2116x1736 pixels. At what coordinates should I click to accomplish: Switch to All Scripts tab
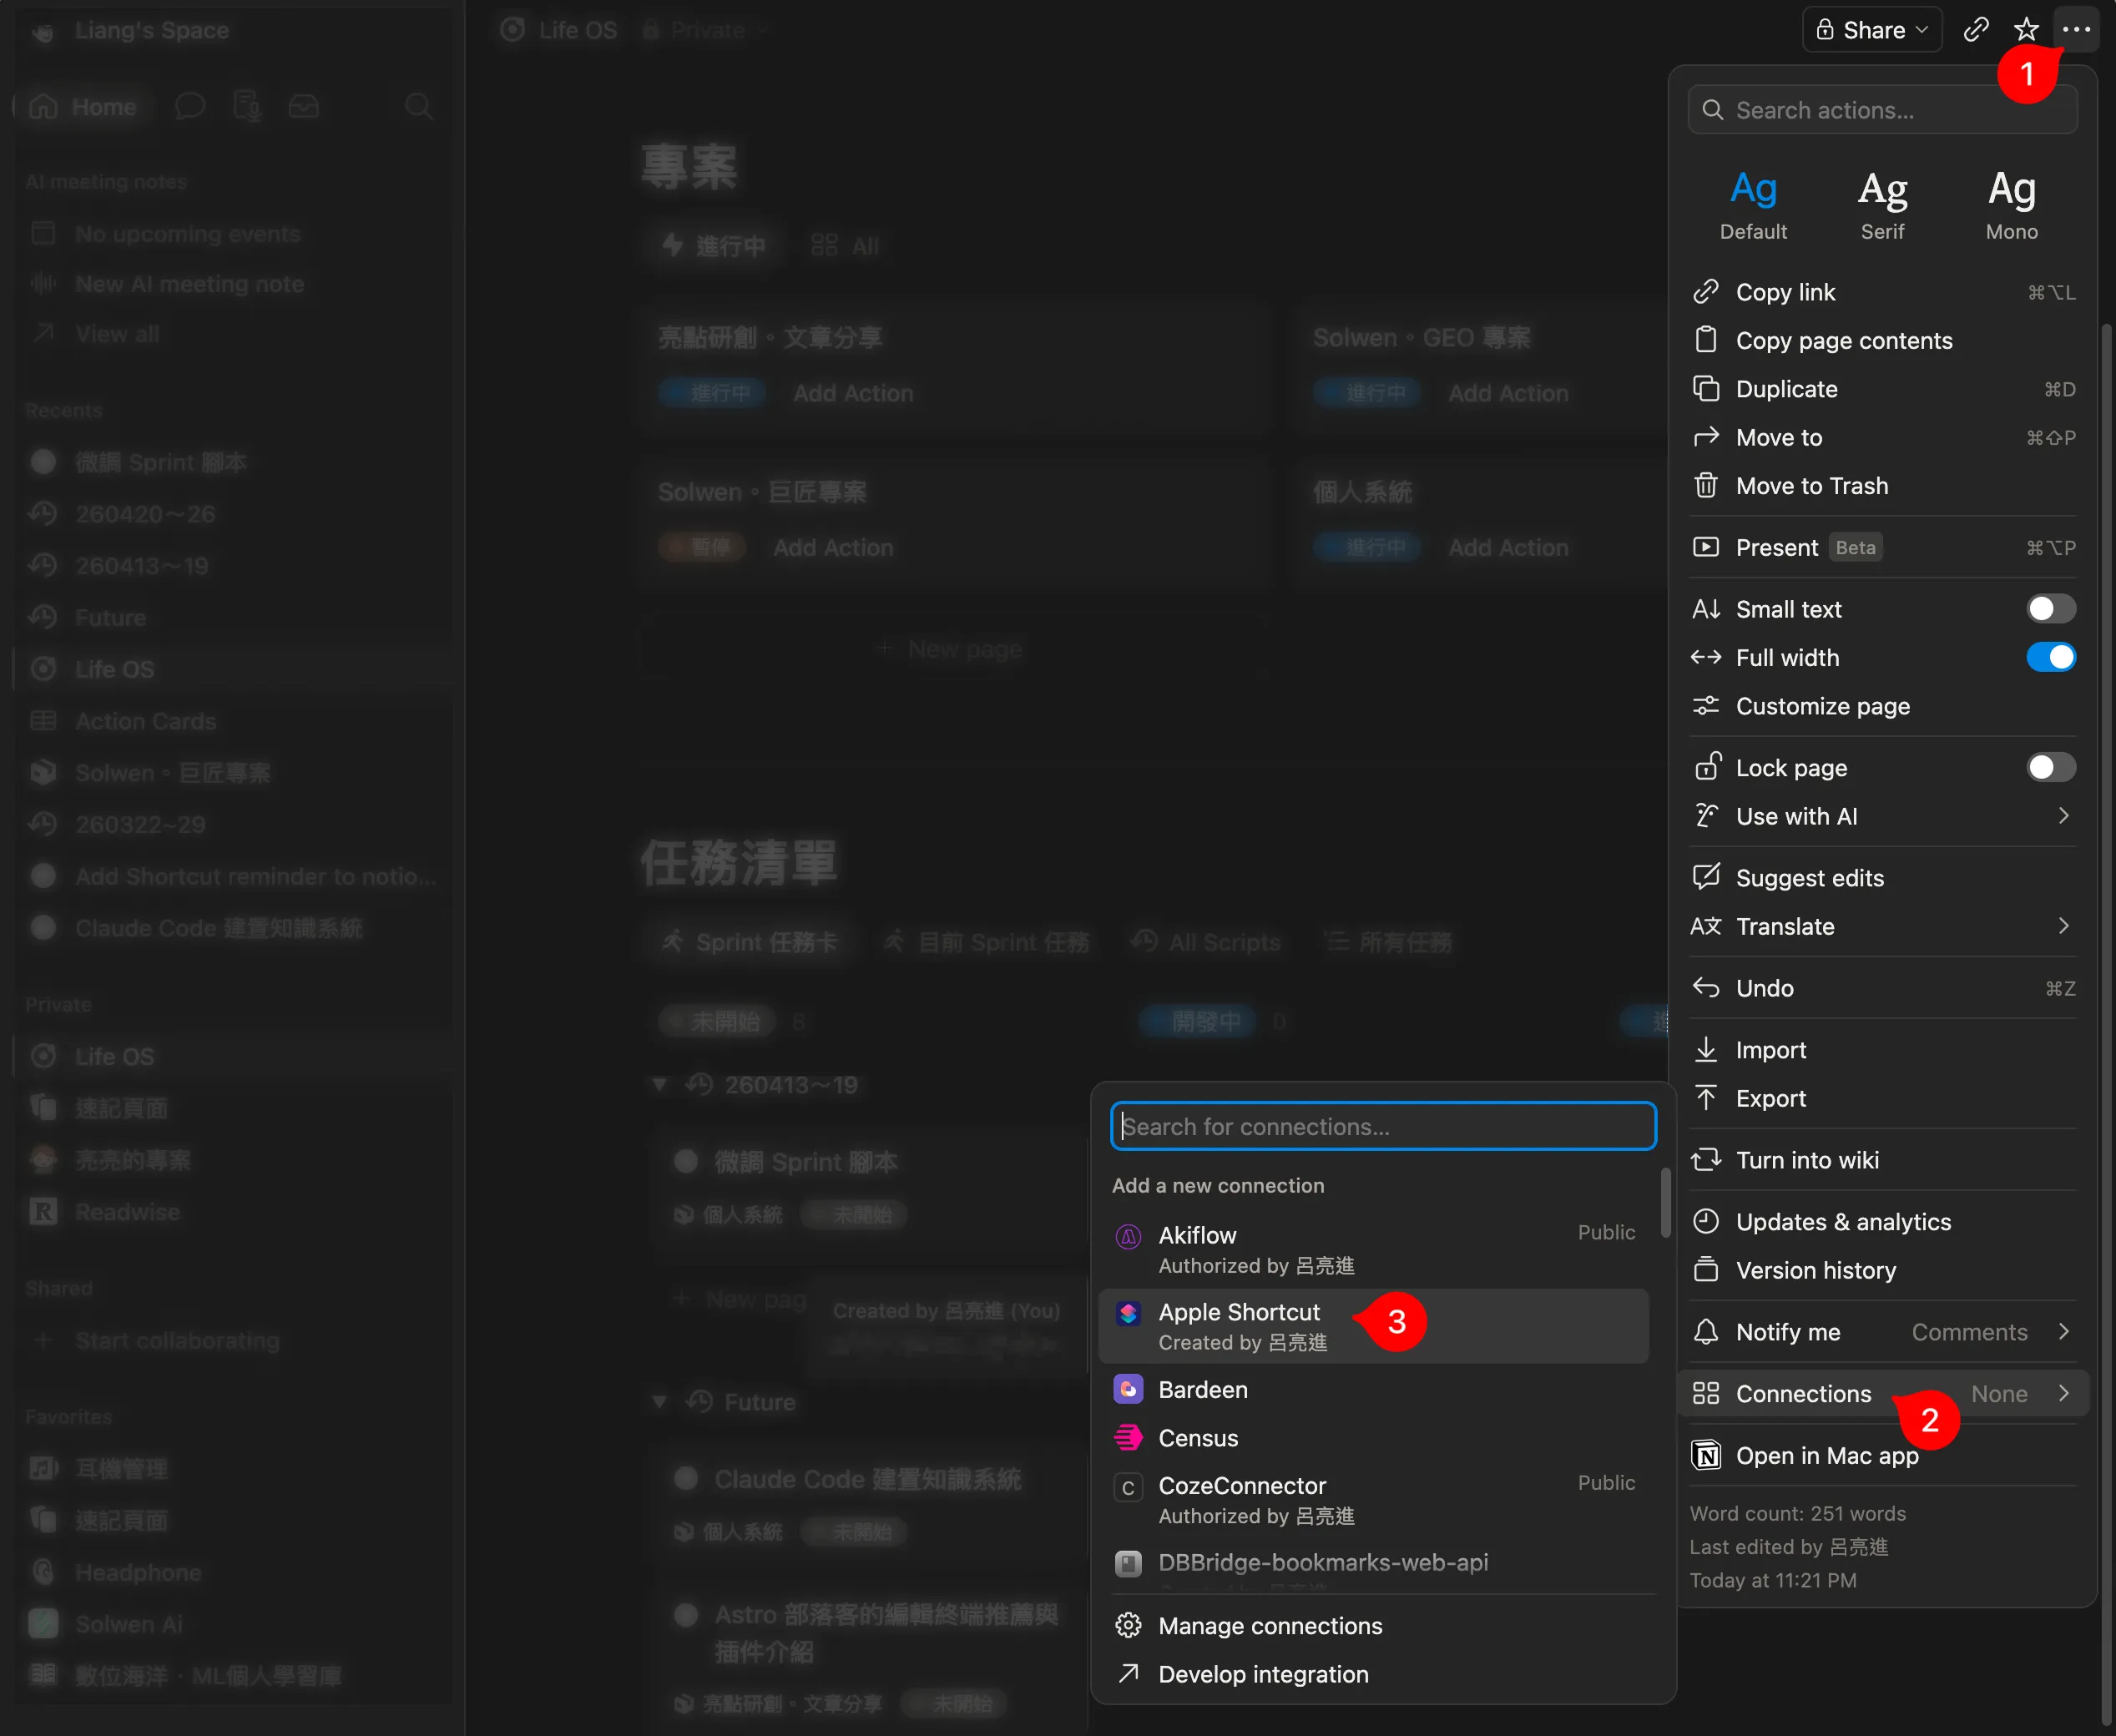point(1206,942)
